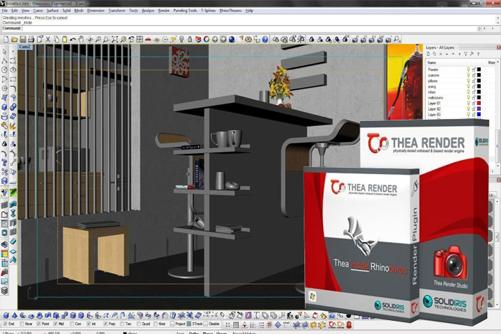This screenshot has height=334, width=501.
Task: Save the model with the floppy disk icon
Action: coord(23,39)
